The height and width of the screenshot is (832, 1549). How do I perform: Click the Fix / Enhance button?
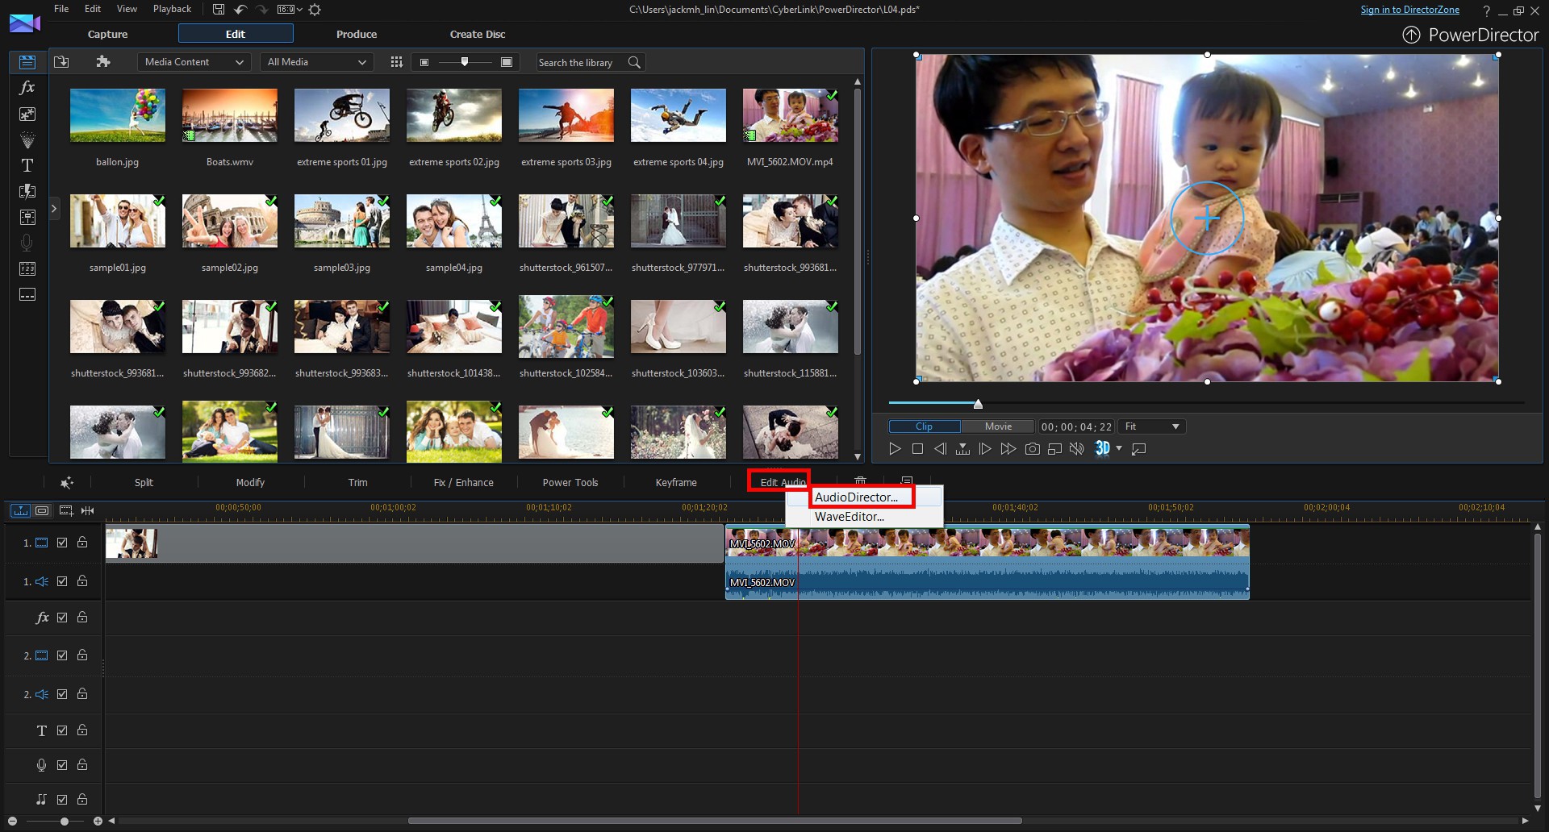point(463,482)
